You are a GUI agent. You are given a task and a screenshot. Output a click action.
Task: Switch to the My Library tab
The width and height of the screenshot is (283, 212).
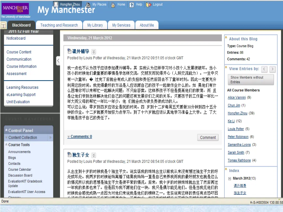pos(95,25)
